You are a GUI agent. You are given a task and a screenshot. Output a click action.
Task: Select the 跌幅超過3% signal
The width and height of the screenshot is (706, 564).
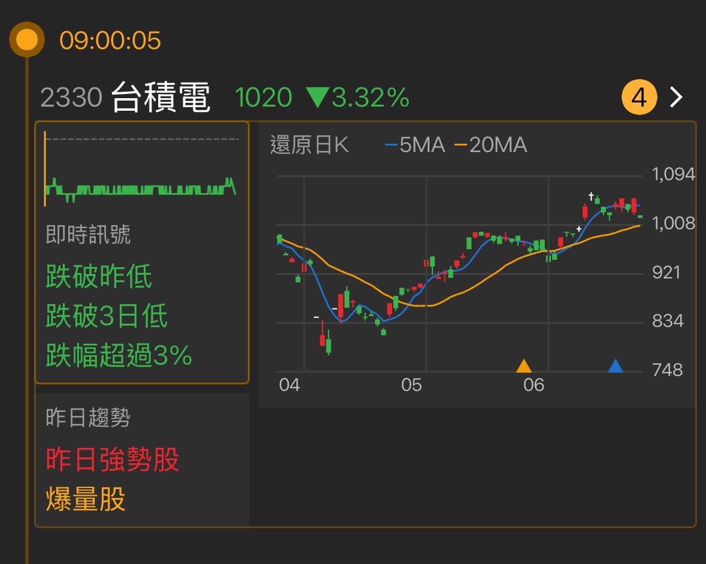[x=119, y=354]
